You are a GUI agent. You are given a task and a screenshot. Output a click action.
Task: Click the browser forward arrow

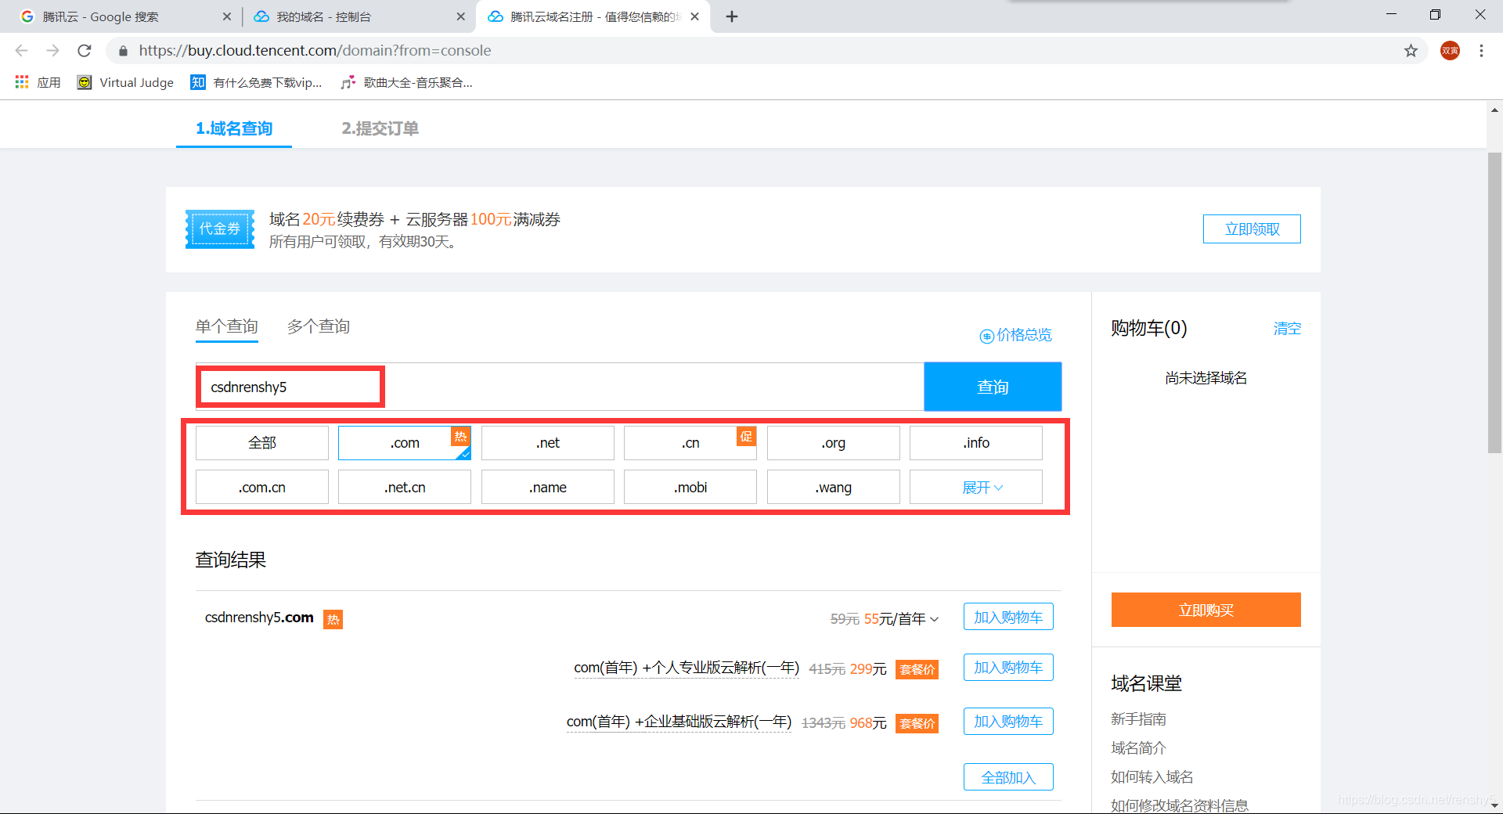click(52, 50)
